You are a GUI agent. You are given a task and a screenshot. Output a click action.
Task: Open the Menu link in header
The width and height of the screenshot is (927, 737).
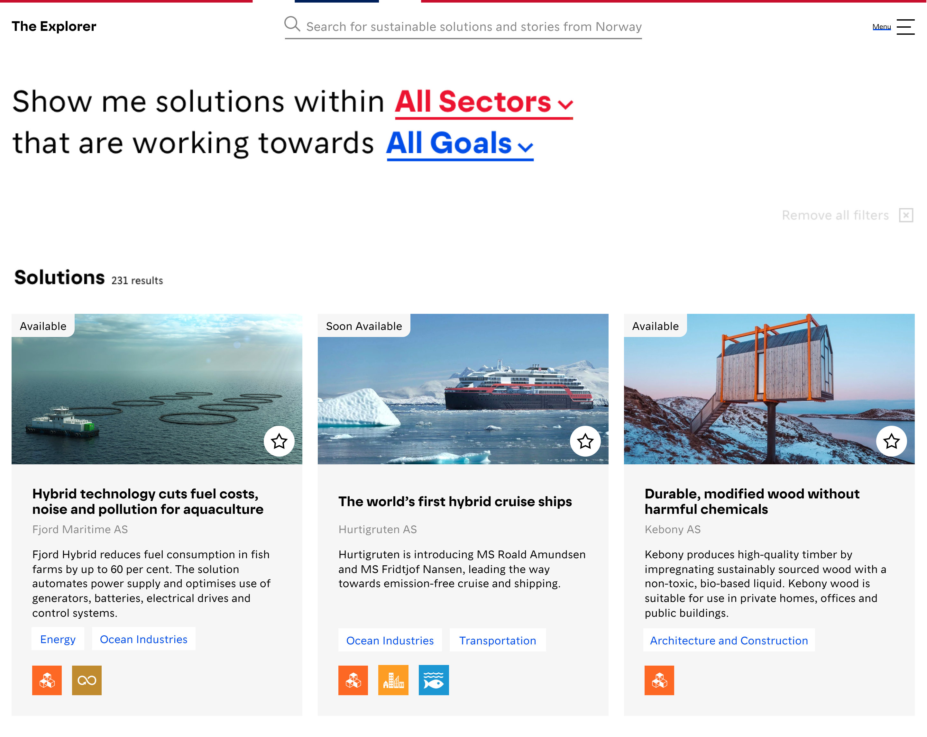click(x=881, y=27)
